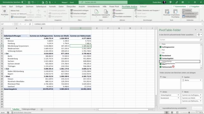This screenshot has width=204, height=114.
Task: Click the Suchen (Alt+M) search box
Action: [103, 2]
